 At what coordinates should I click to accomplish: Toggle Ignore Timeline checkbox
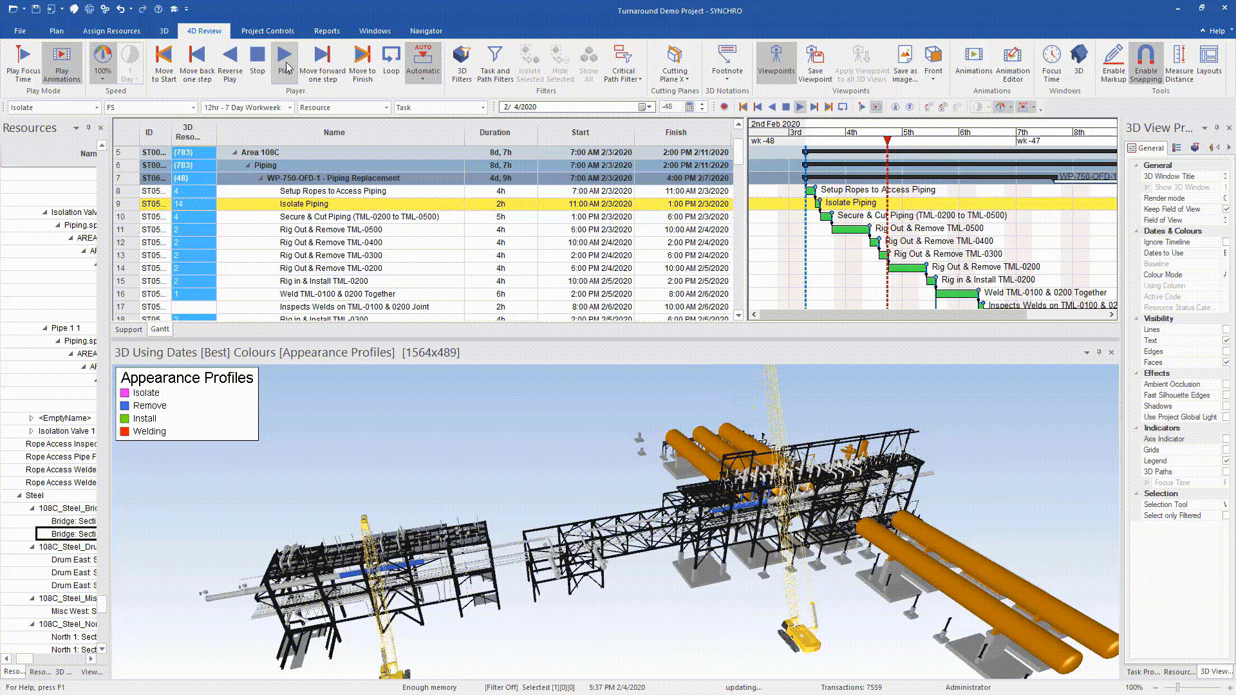(x=1226, y=242)
